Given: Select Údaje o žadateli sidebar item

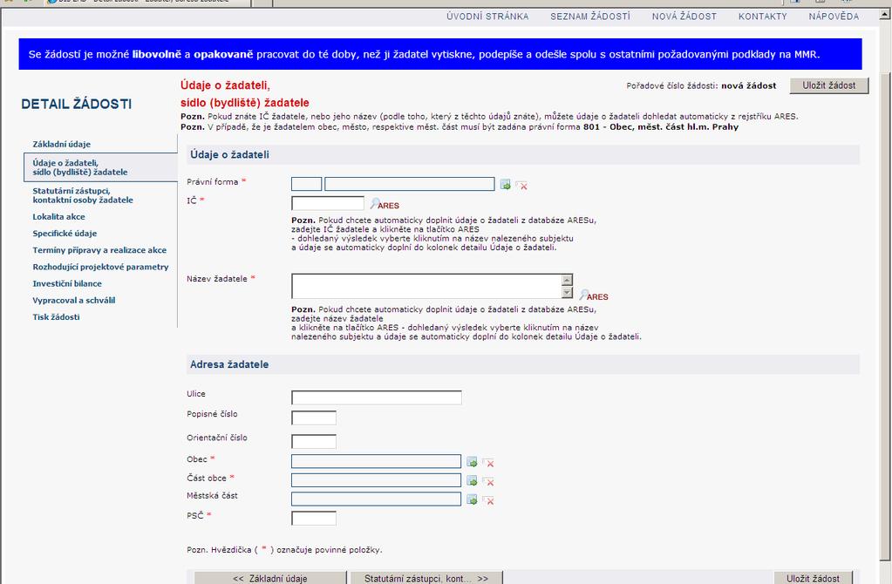Looking at the screenshot, I should point(100,167).
